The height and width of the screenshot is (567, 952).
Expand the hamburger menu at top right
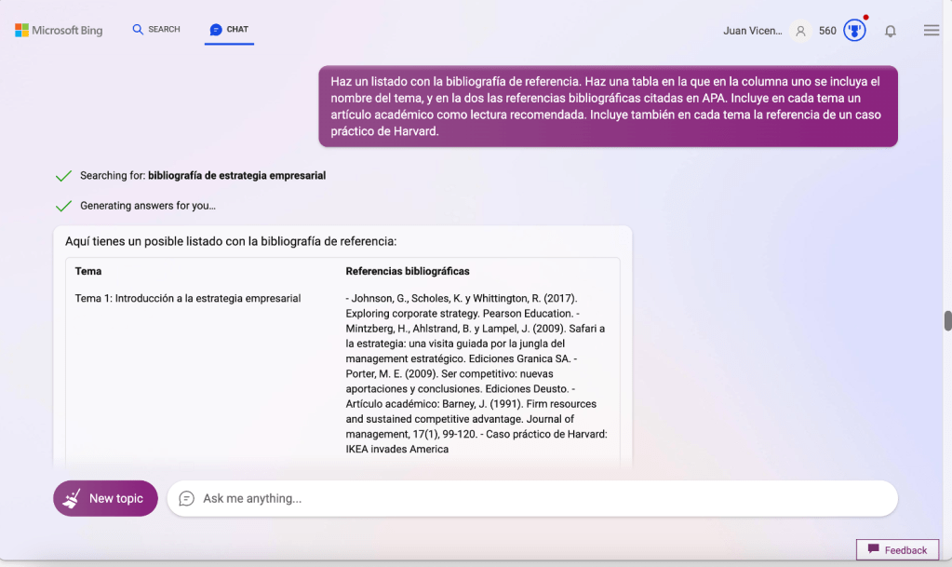931,31
